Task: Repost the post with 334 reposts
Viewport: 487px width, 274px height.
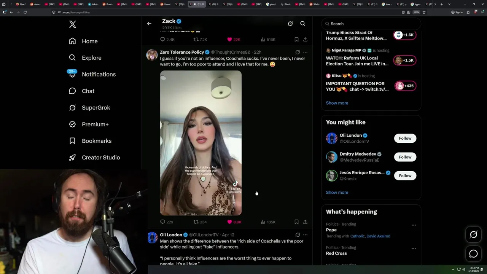Action: (196, 222)
